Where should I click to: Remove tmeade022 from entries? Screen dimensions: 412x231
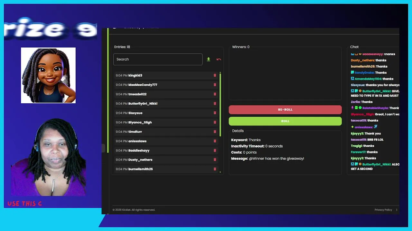pos(215,94)
